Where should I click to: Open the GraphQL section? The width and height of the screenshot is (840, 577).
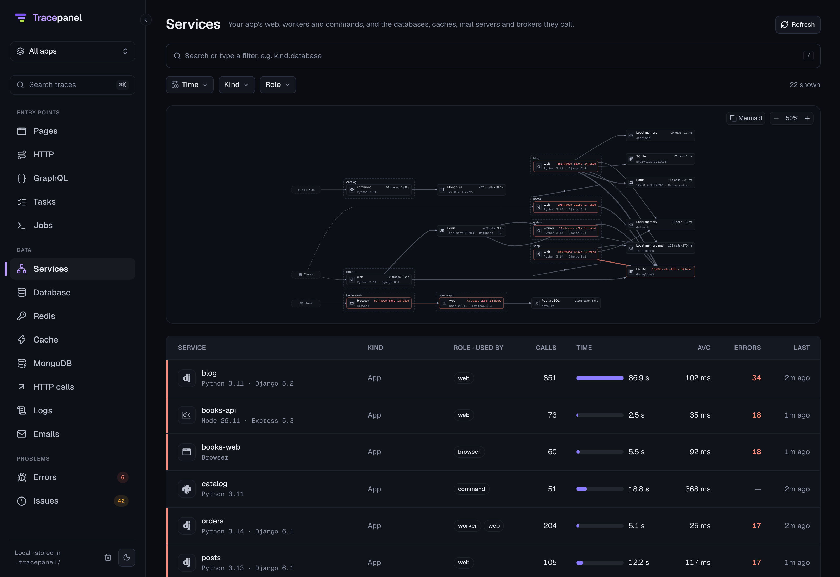tap(73, 178)
